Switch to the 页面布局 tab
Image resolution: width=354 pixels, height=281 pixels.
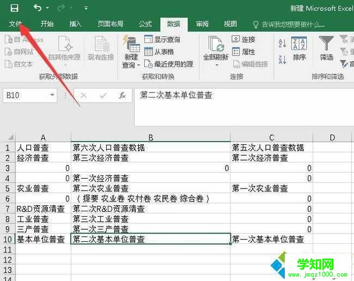110,24
